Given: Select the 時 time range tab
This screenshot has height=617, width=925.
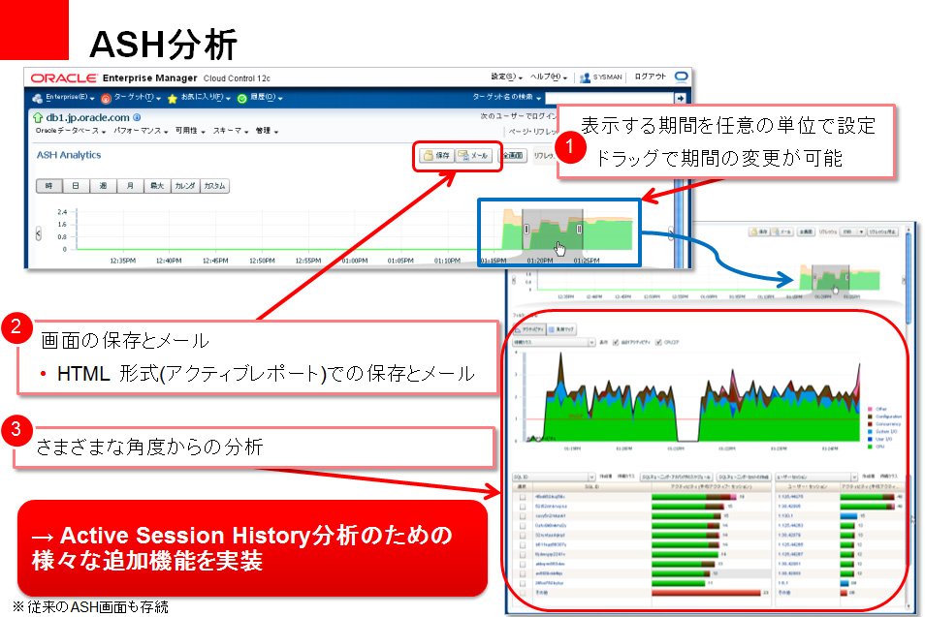Looking at the screenshot, I should 48,186.
